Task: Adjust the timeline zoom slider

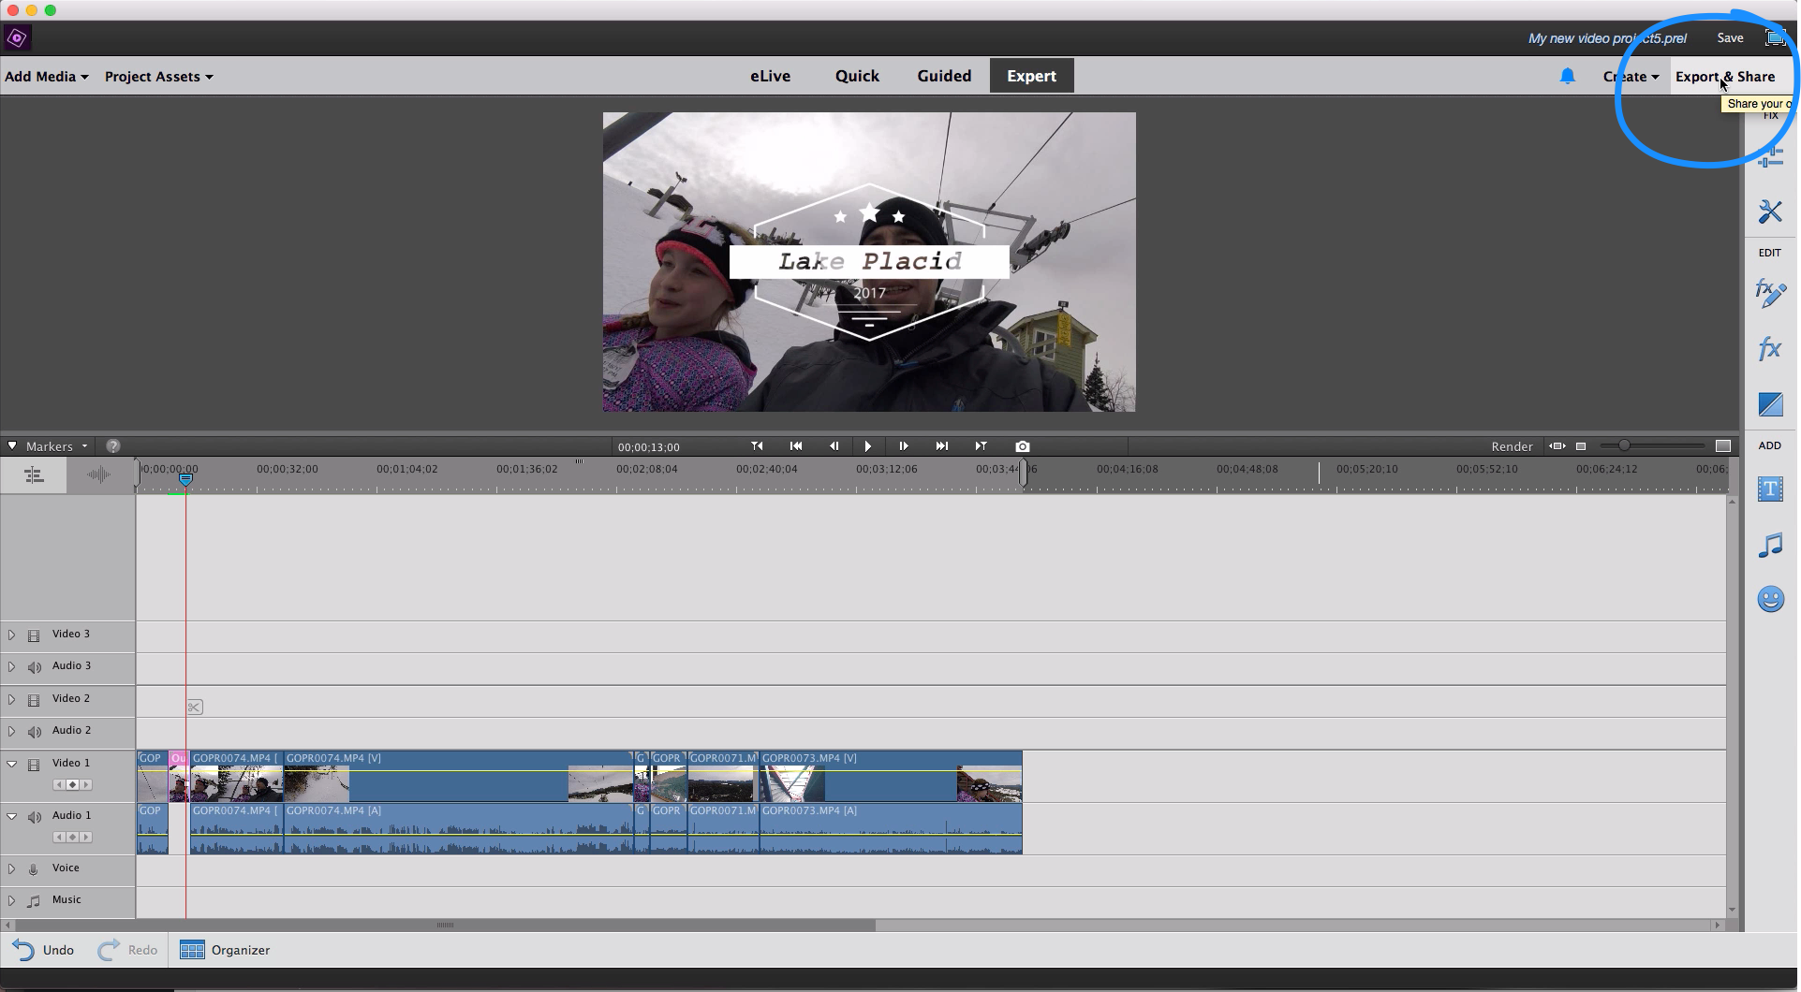Action: (x=1625, y=446)
